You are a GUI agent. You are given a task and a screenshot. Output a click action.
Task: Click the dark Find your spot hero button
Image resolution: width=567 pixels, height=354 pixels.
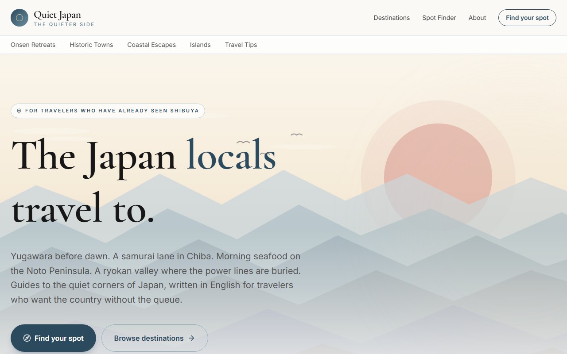point(53,338)
